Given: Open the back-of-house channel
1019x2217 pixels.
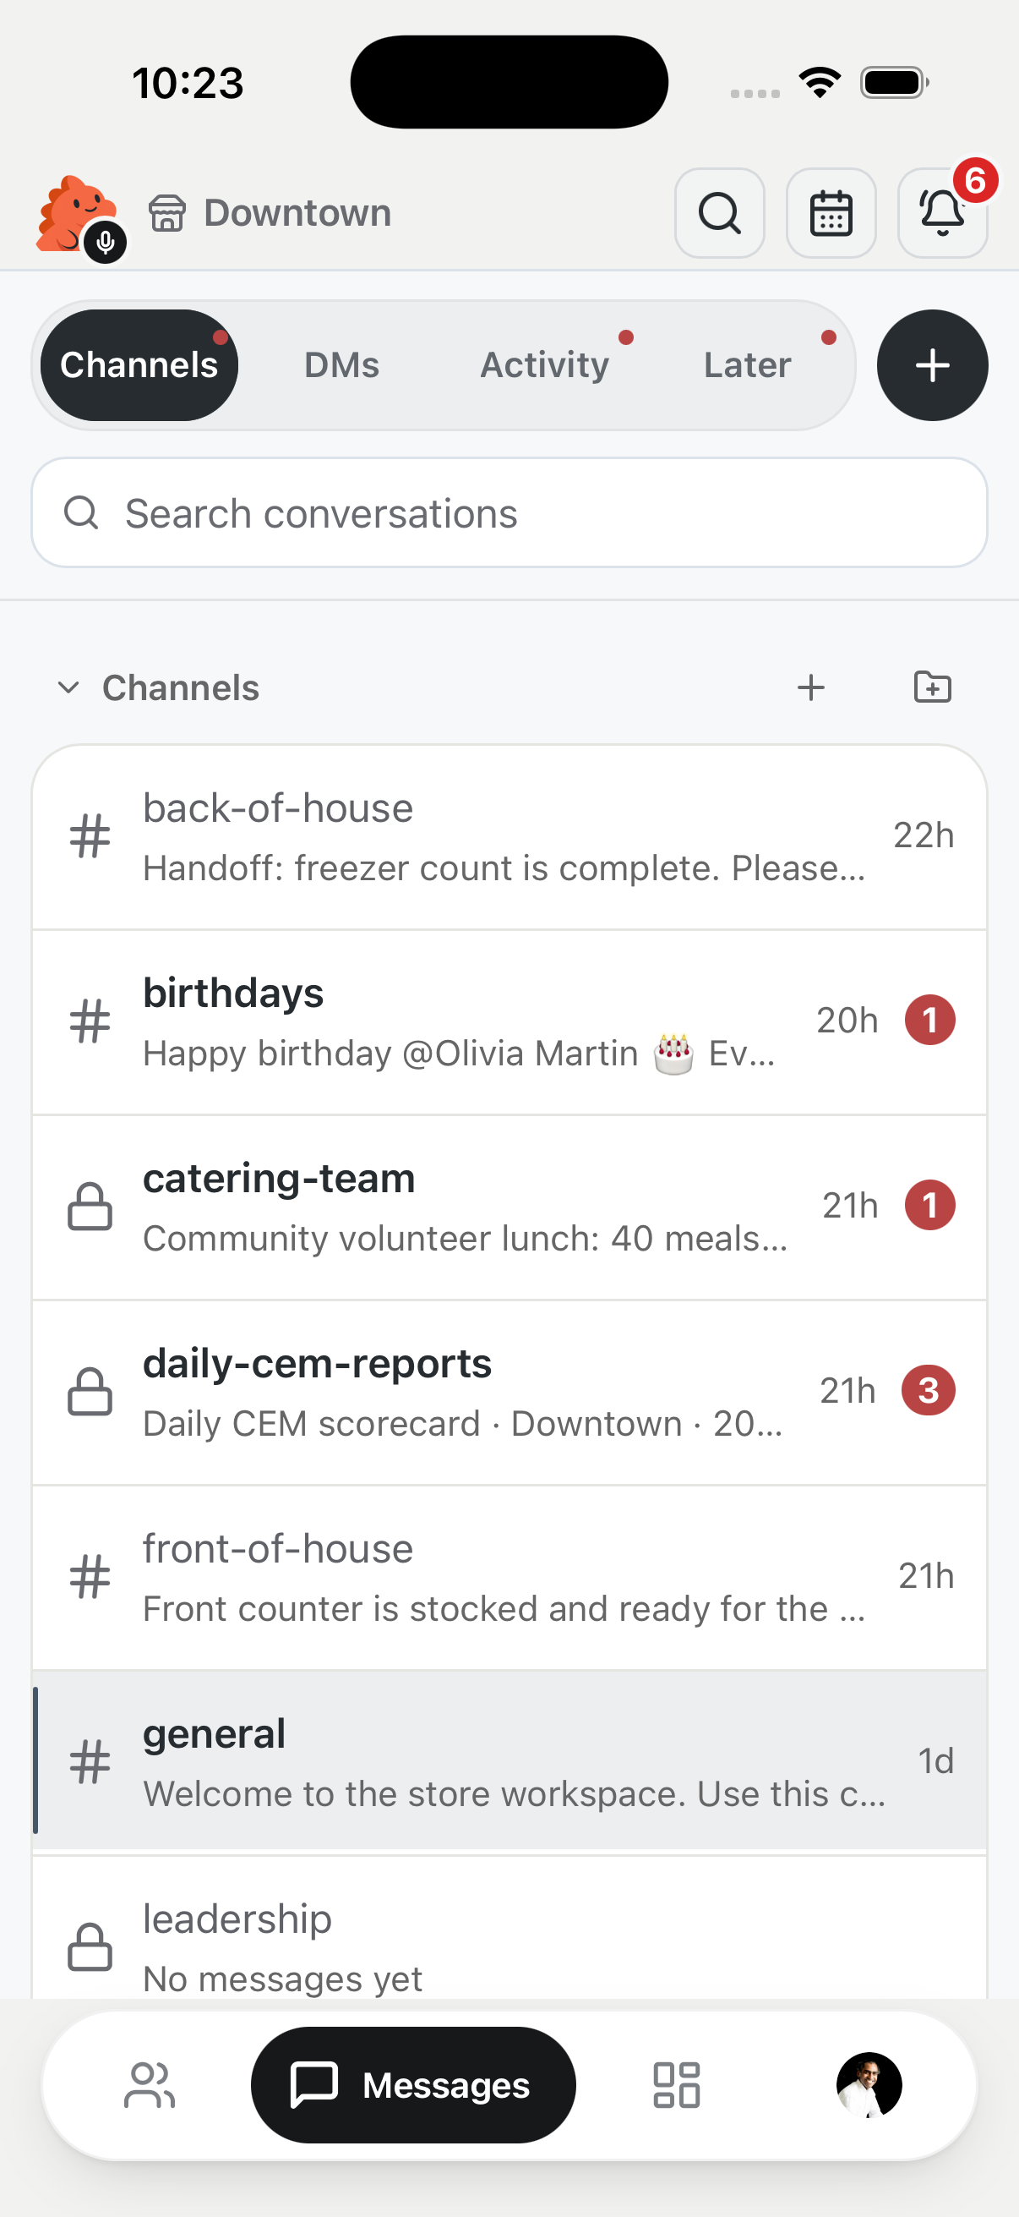Looking at the screenshot, I should (x=509, y=837).
